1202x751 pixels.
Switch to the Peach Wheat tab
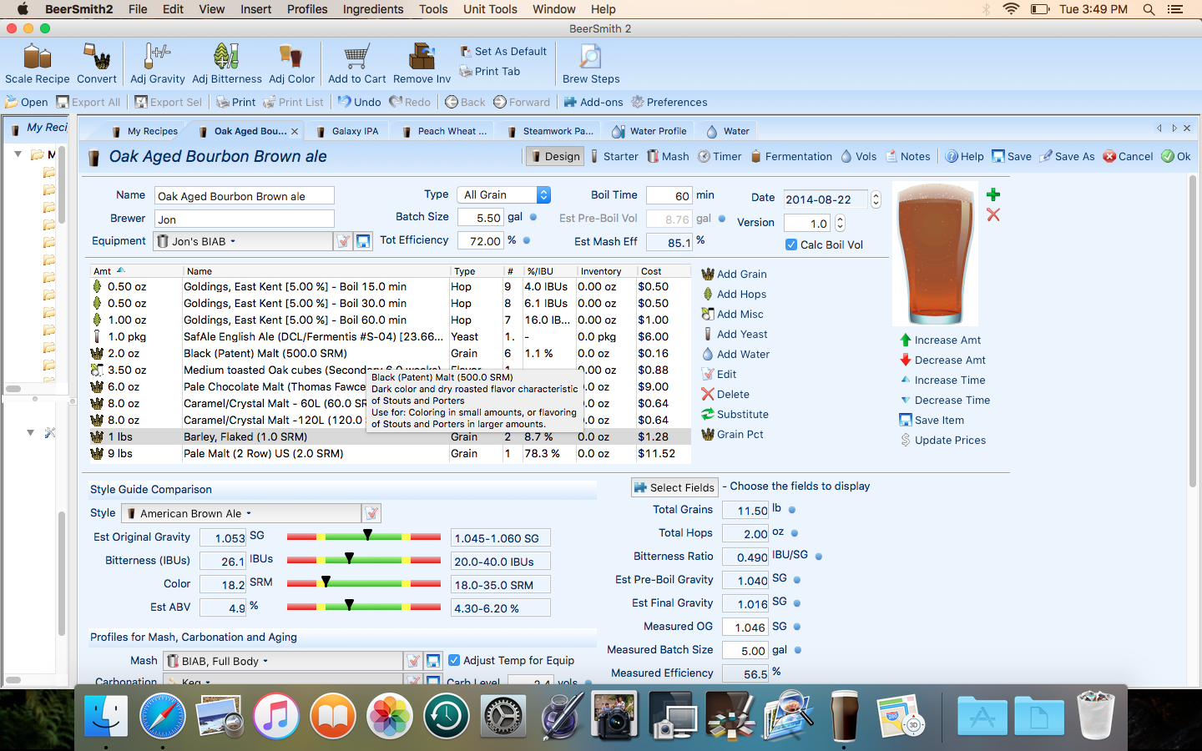point(446,131)
